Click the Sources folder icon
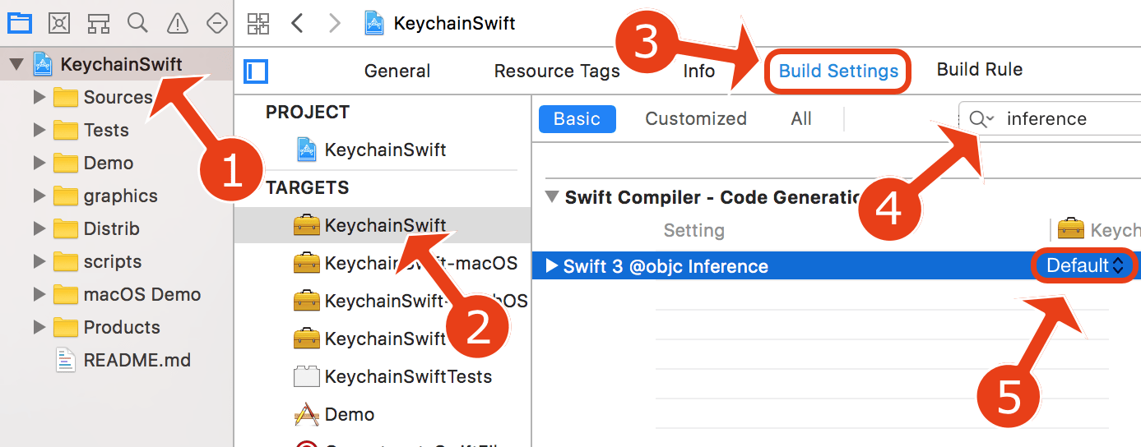The height and width of the screenshot is (447, 1141). coord(66,97)
